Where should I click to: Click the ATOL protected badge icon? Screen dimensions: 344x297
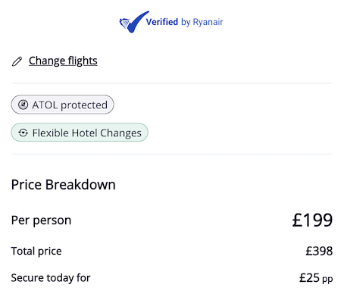click(x=23, y=105)
